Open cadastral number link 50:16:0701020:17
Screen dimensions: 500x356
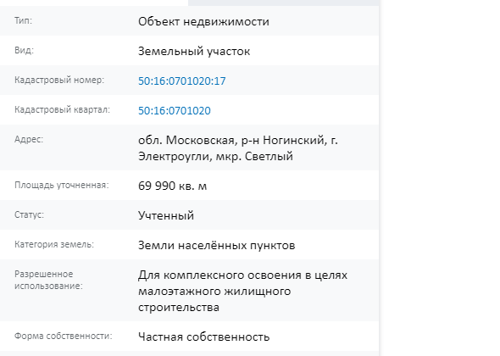click(x=181, y=81)
